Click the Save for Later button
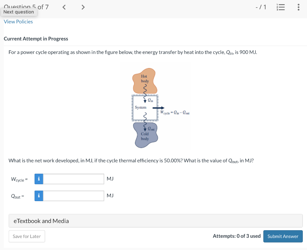Viewport: 307px width, 250px height. [27, 236]
